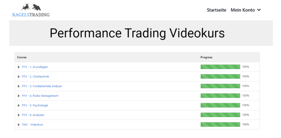Click the Performance Trading Videokurs heading

coord(137,33)
